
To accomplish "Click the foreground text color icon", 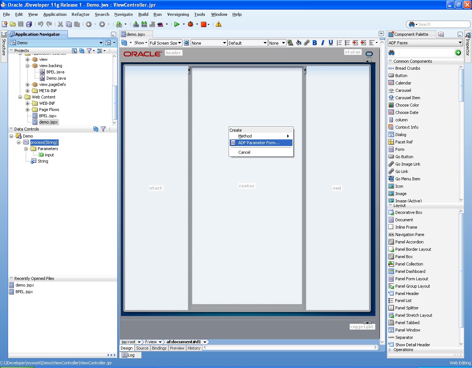I will (291, 43).
